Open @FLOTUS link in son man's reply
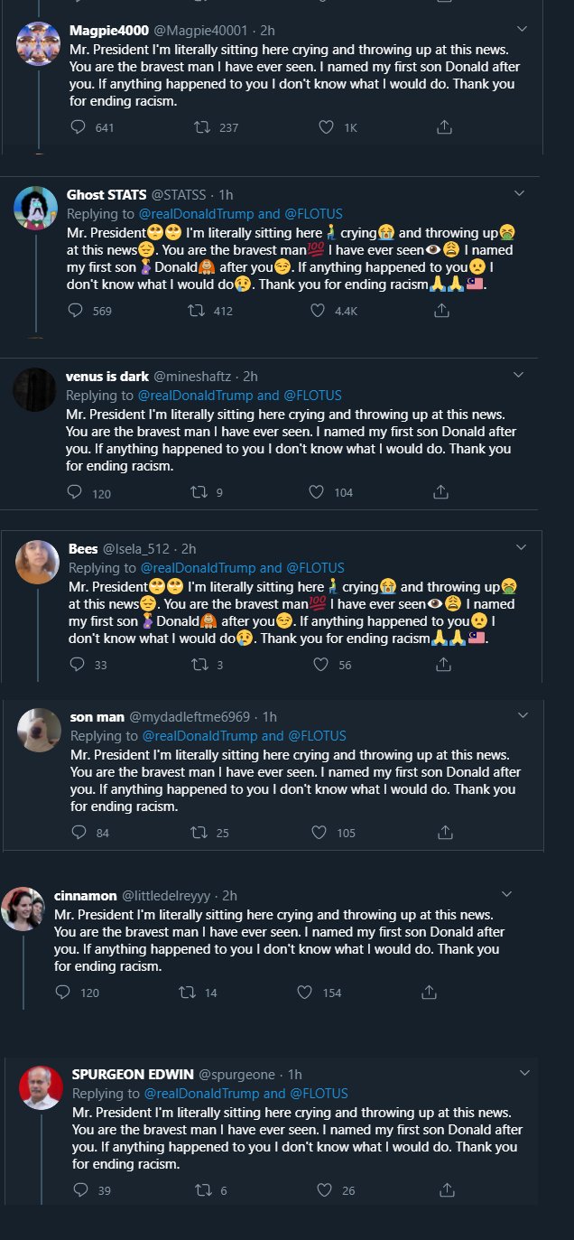Viewport: 574px width, 1240px height. pos(318,736)
